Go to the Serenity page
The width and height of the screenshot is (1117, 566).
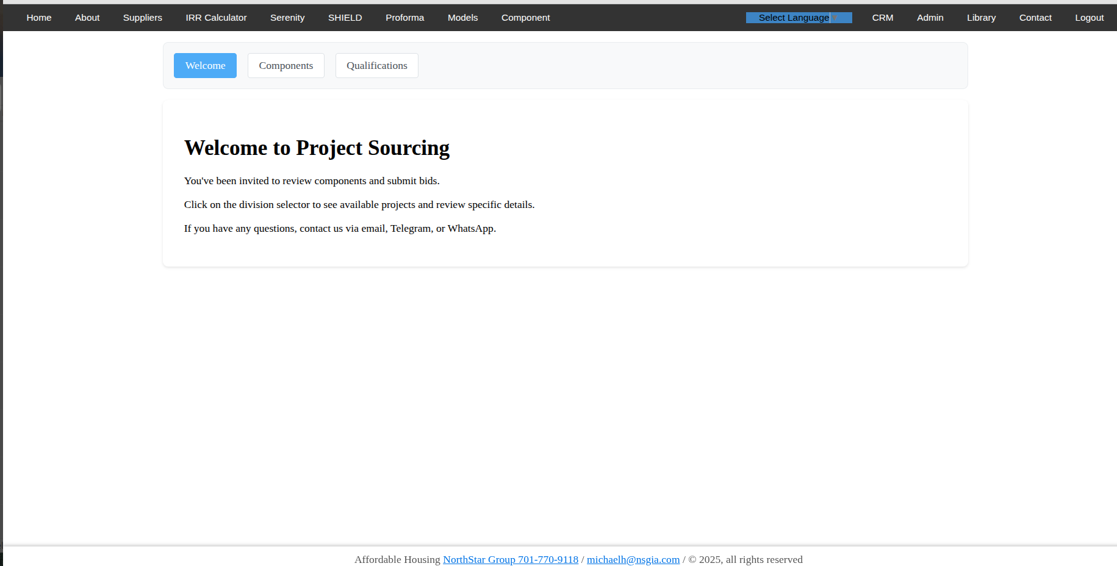point(287,18)
